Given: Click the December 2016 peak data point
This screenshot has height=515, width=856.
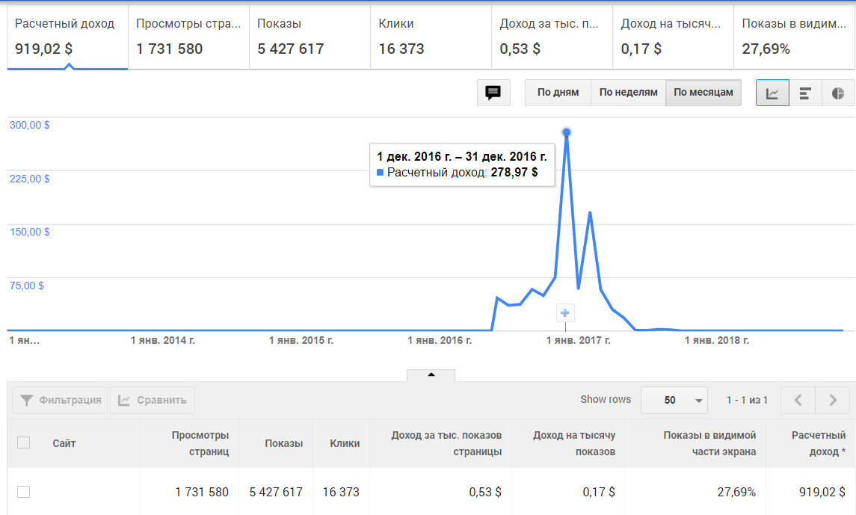Looking at the screenshot, I should [x=567, y=132].
